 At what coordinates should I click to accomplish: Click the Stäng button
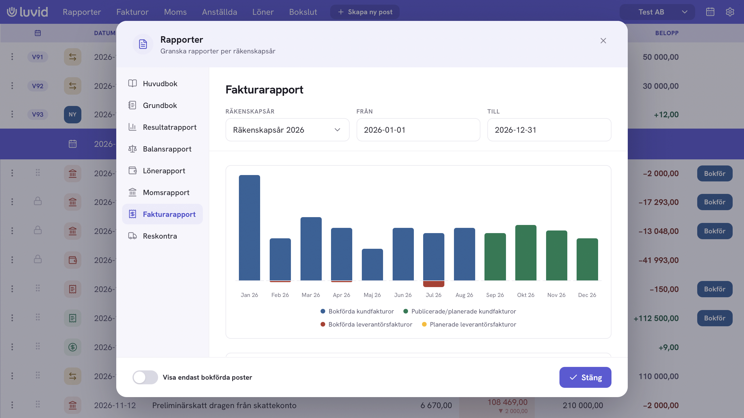[x=585, y=377]
